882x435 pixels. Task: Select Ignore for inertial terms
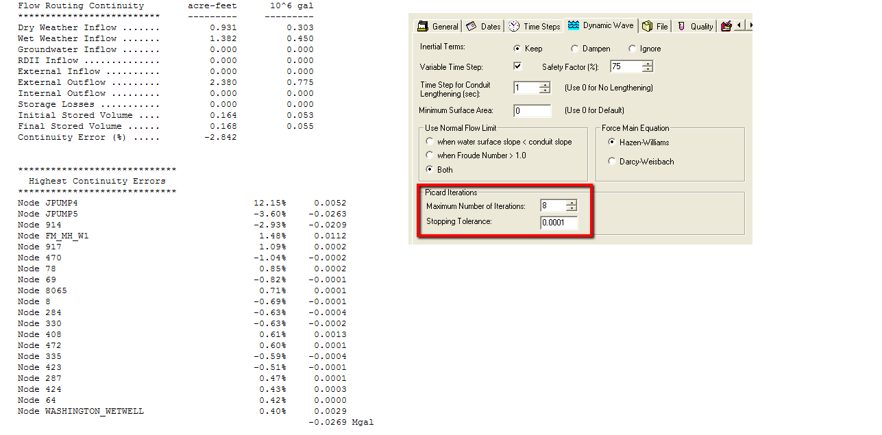[x=632, y=49]
